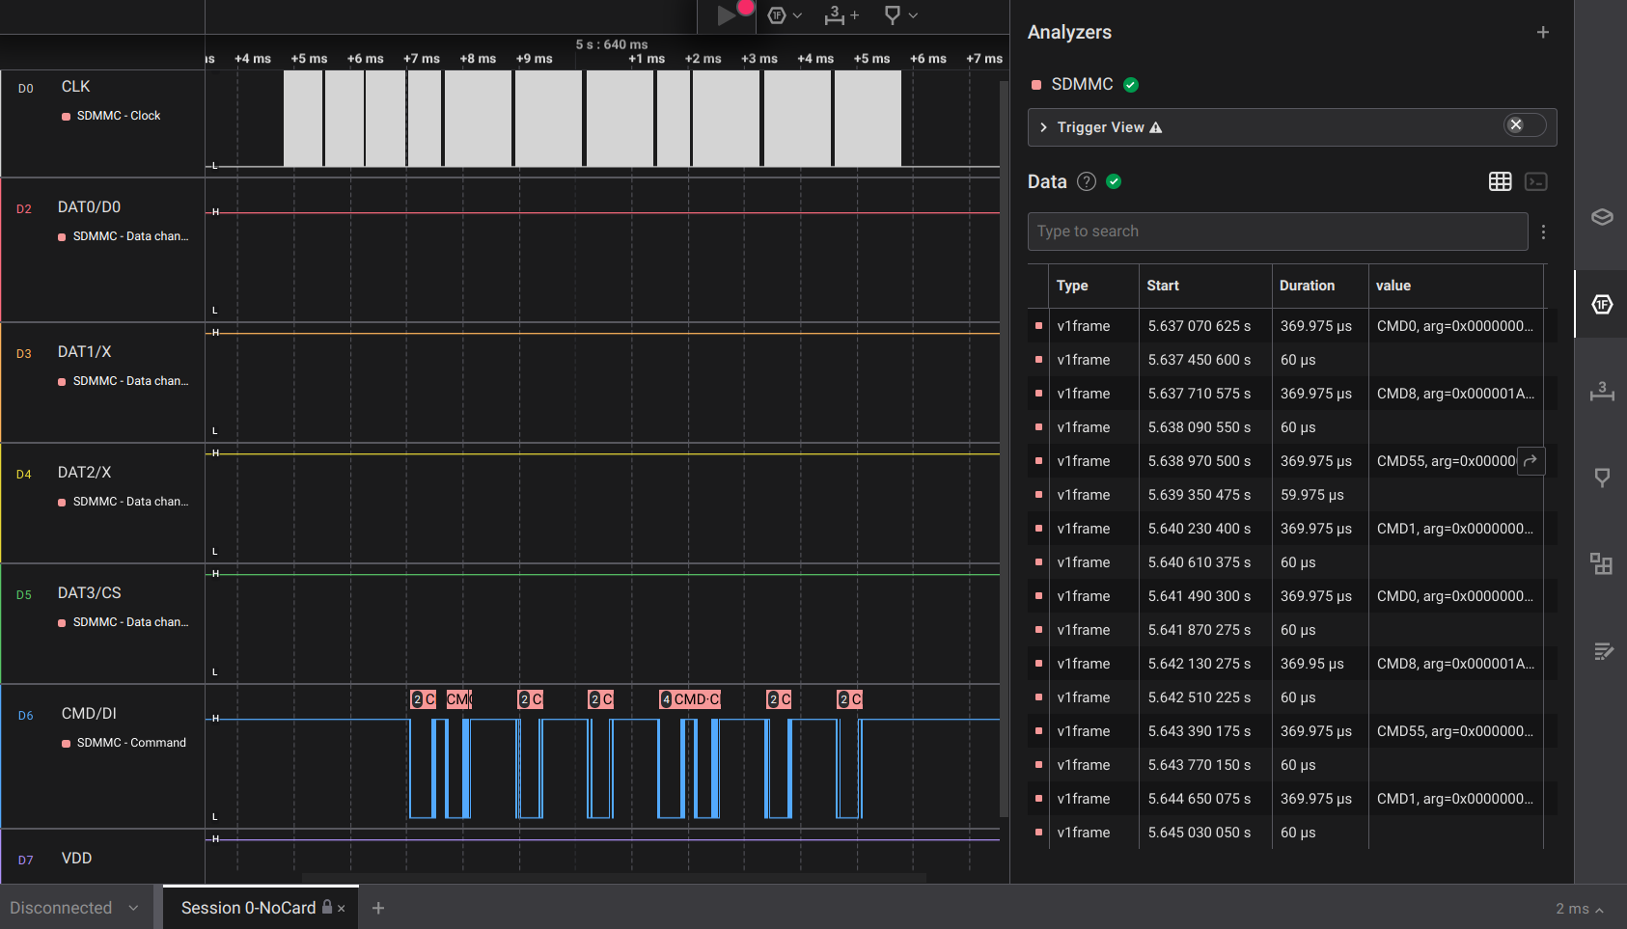Open the Device Settings sidebar panel
Screen dimensions: 1627x929
(1602, 217)
